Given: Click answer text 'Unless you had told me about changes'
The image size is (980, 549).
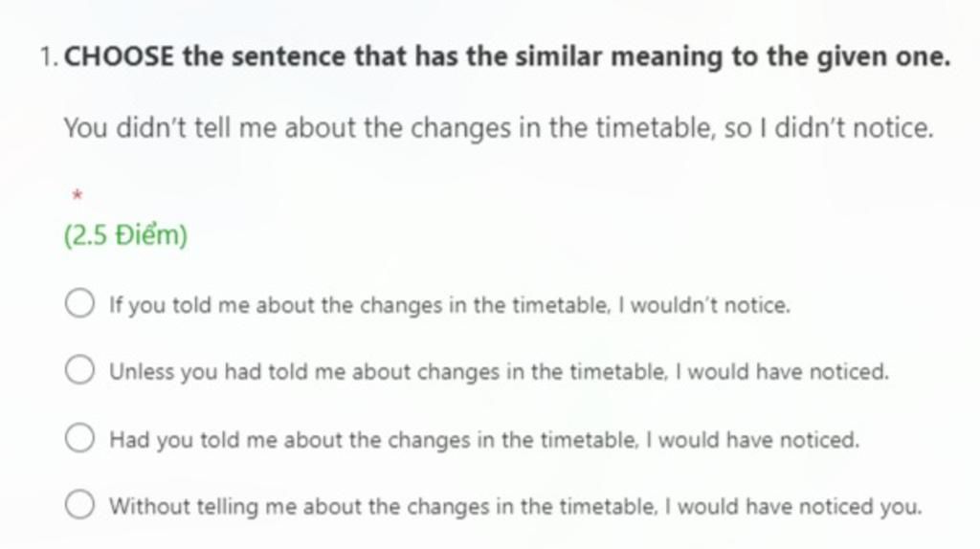Looking at the screenshot, I should [x=304, y=372].
